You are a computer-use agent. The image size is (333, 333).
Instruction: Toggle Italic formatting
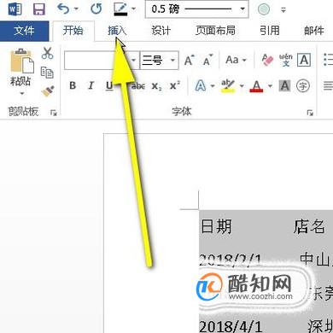(x=91, y=85)
